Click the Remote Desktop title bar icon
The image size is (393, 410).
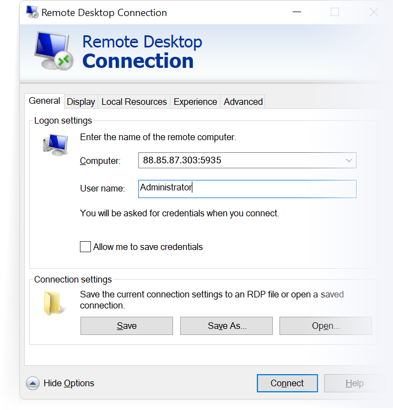coord(33,12)
